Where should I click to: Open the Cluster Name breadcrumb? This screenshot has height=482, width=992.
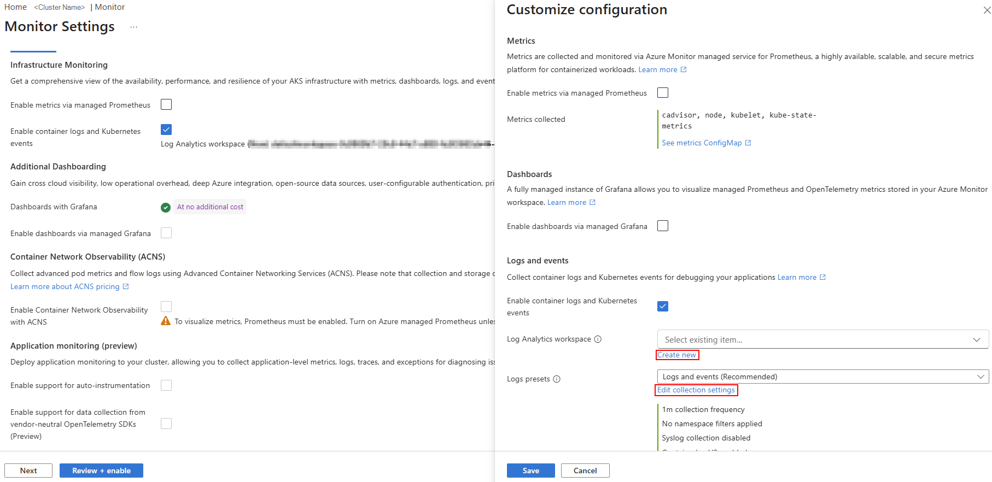[x=59, y=7]
